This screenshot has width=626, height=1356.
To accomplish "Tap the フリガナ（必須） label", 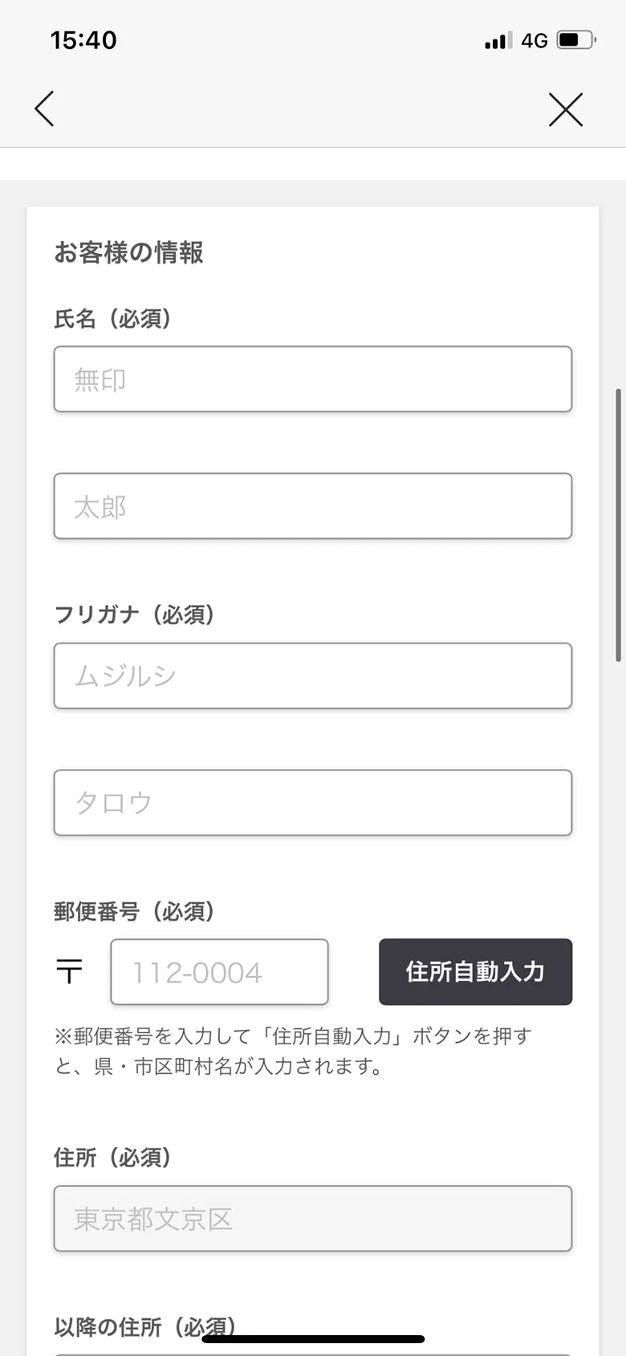I will pos(134,615).
